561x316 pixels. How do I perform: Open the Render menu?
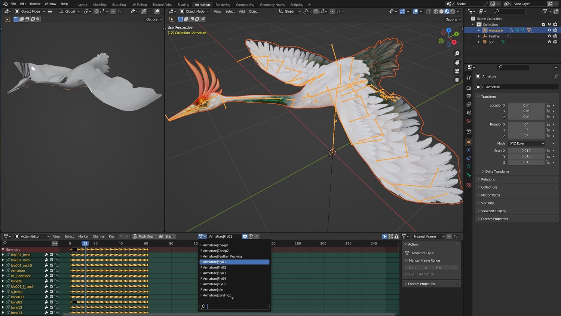[35, 4]
